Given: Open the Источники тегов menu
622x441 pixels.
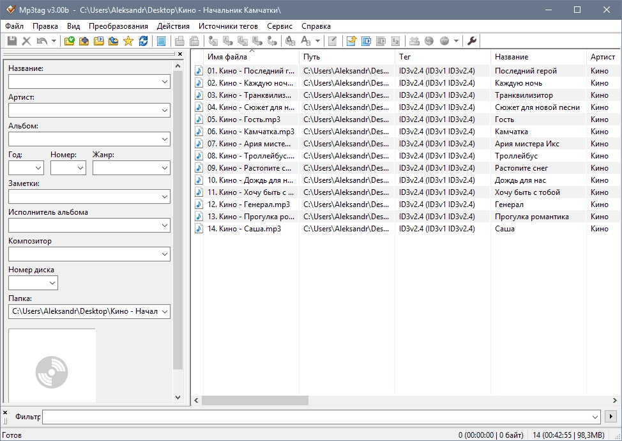Looking at the screenshot, I should point(228,26).
